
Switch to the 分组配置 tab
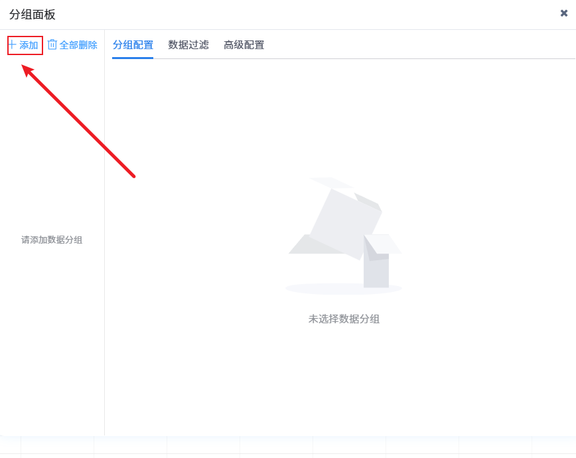(133, 45)
